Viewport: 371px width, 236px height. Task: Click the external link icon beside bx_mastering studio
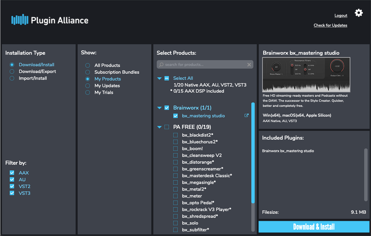246,115
